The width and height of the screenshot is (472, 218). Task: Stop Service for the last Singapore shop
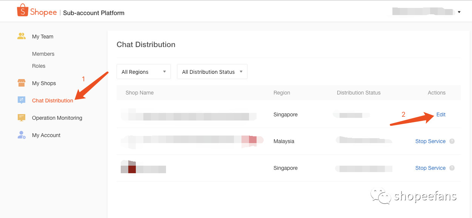coord(430,168)
